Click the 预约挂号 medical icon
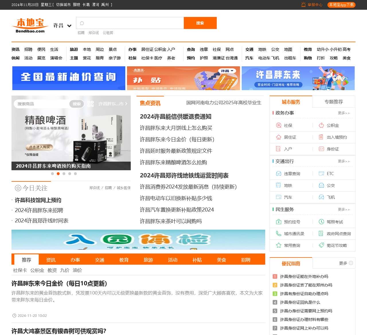 [x=278, y=222]
